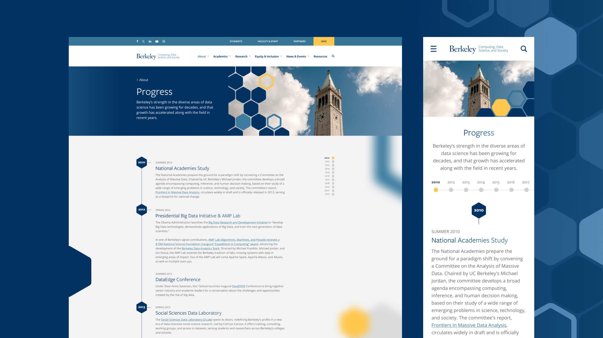Tap the 2010 hexagon in the mobile timeline
The width and height of the screenshot is (603, 338).
click(x=479, y=210)
